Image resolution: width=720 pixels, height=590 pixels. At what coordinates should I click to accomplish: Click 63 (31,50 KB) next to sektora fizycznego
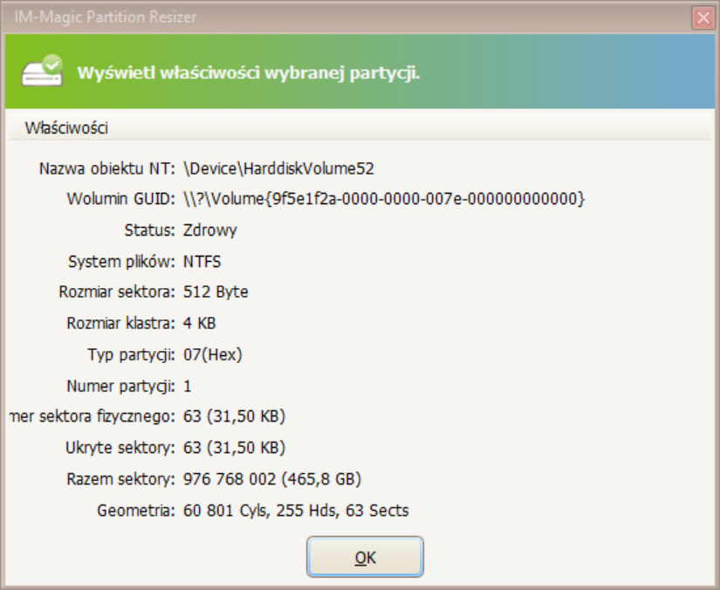pyautogui.click(x=234, y=416)
